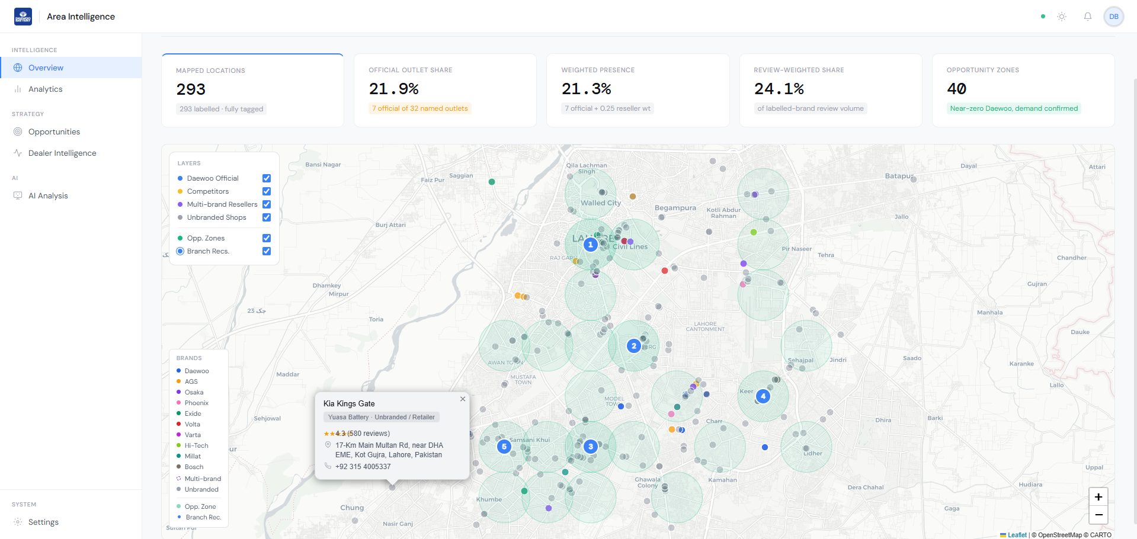Open the DB user avatar menu
This screenshot has width=1137, height=539.
pyautogui.click(x=1114, y=17)
